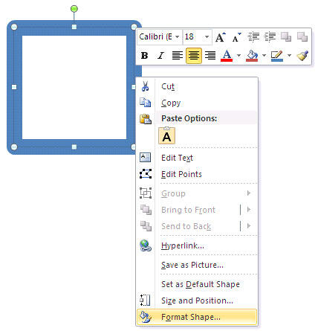The width and height of the screenshot is (315, 331).
Task: Click the Grow Font icon
Action: tap(220, 37)
